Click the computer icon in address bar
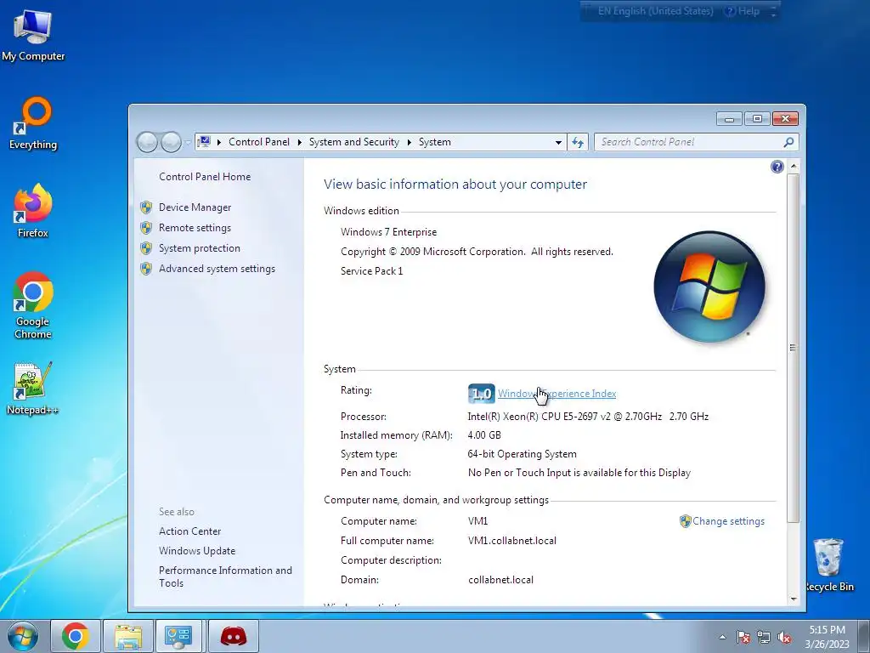 click(204, 142)
